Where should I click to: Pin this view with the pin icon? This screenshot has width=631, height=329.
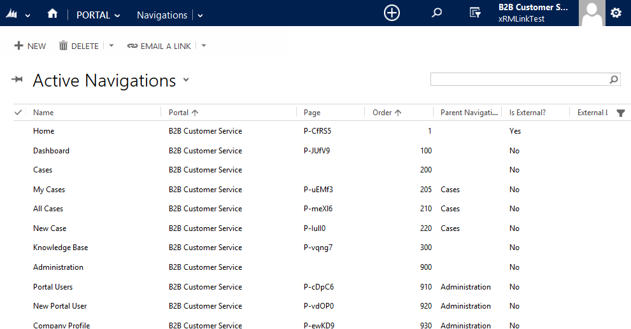[17, 80]
